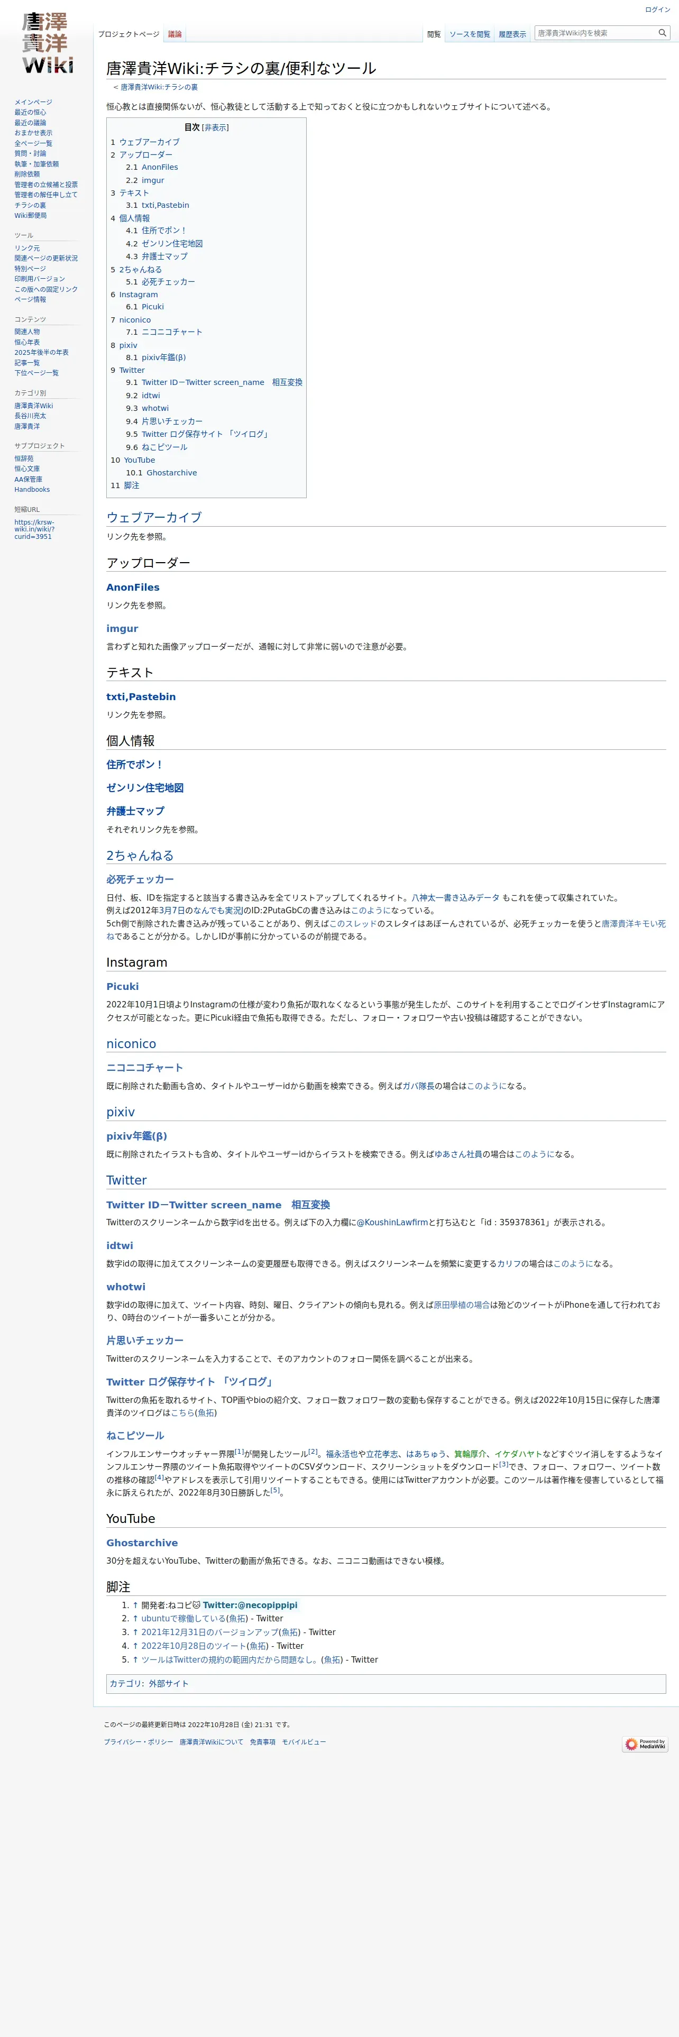The image size is (679, 2037).
Task: Open おまかせ表示 random page link
Action: pyautogui.click(x=33, y=133)
